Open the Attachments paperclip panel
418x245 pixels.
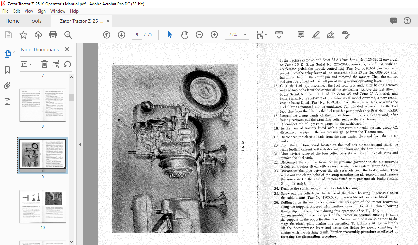pos(7,85)
